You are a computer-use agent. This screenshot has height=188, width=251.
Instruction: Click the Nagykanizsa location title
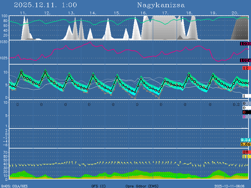click(161, 5)
